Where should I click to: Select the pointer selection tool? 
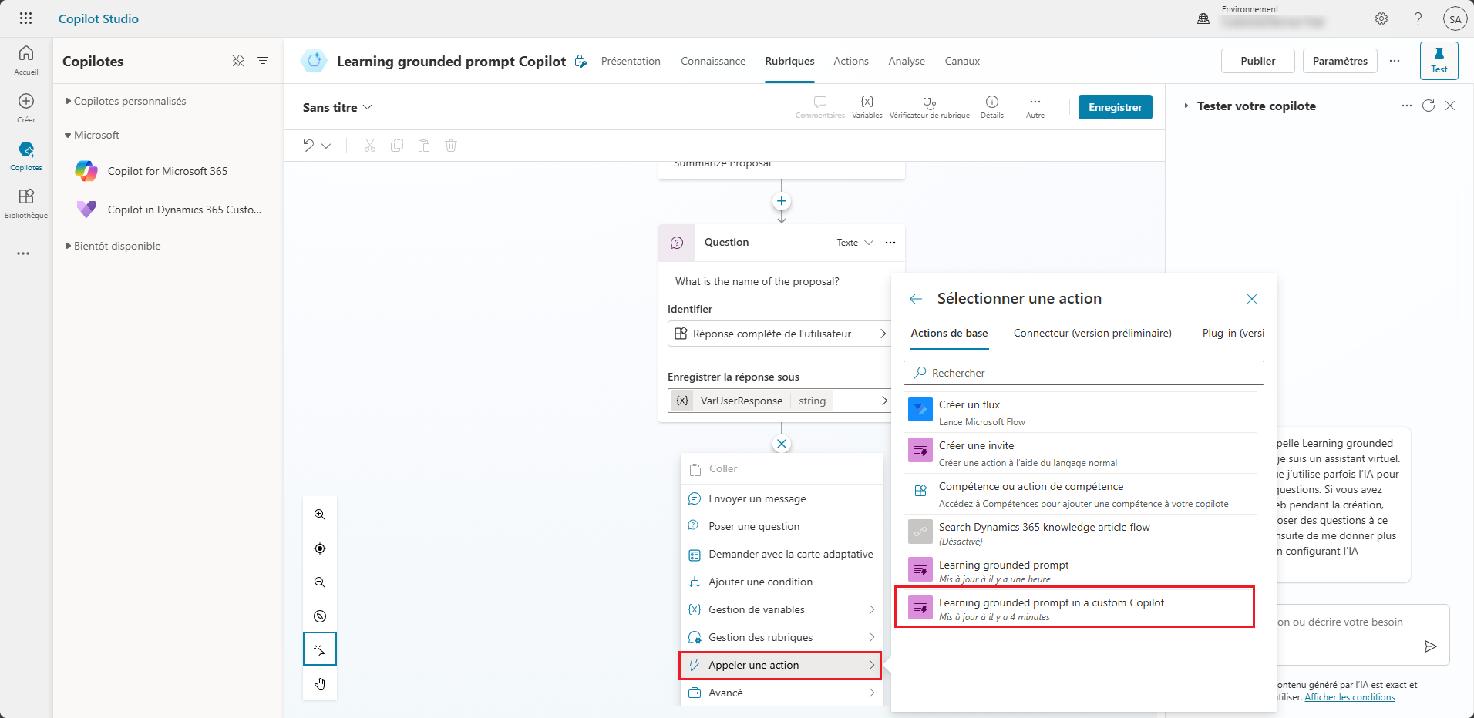tap(320, 649)
